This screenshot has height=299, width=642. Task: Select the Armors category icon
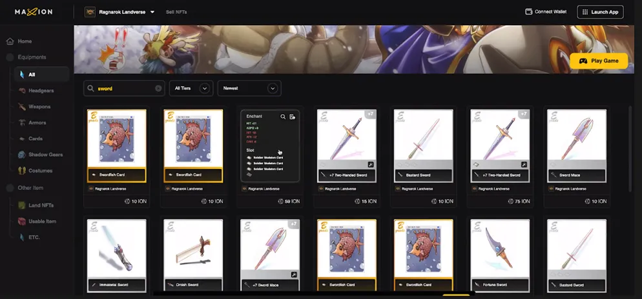click(x=22, y=122)
